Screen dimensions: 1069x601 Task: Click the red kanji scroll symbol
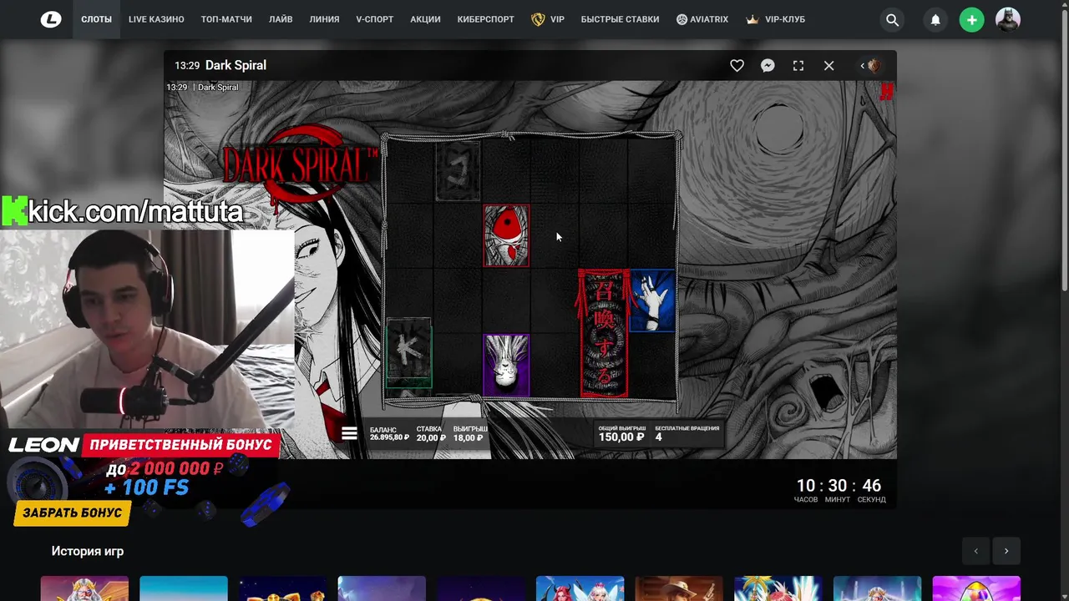604,334
